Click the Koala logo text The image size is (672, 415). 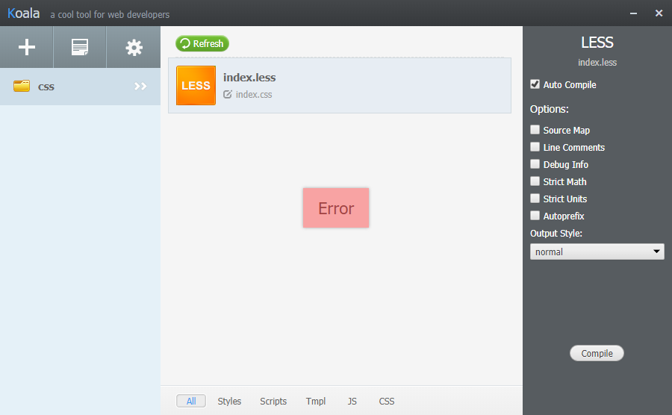(x=24, y=13)
